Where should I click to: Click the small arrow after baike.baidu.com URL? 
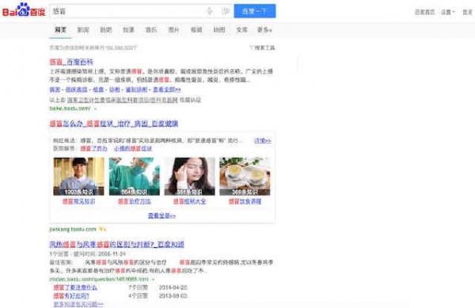[95, 108]
